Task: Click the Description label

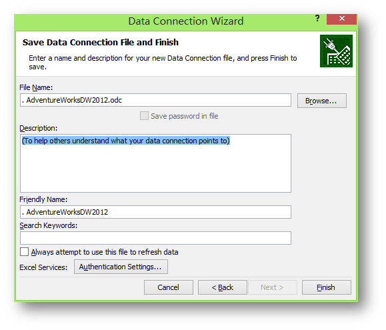Action: pyautogui.click(x=38, y=128)
